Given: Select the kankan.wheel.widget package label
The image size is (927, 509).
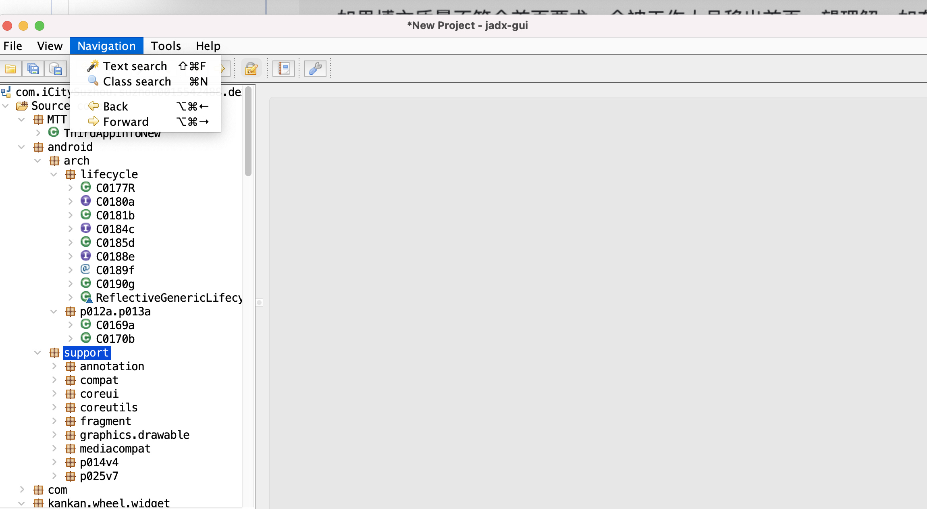Looking at the screenshot, I should 109,503.
